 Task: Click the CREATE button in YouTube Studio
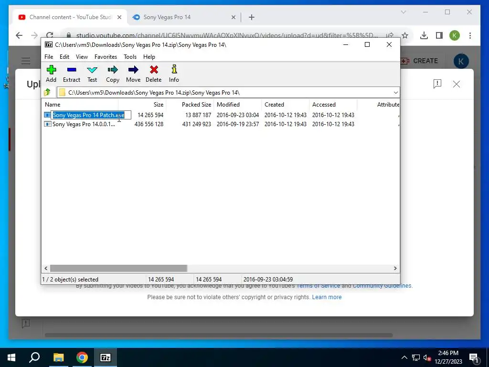coord(419,61)
